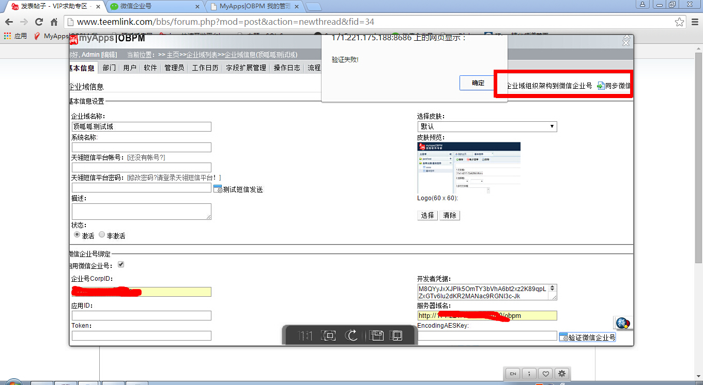Open the 部门 tab
Image resolution: width=703 pixels, height=385 pixels.
(x=109, y=68)
